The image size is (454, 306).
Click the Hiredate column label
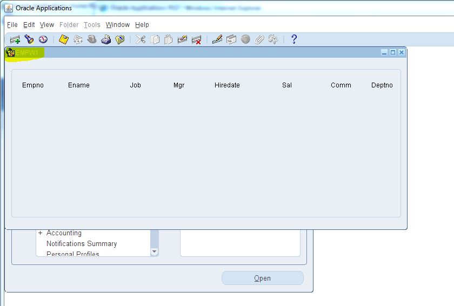[227, 85]
